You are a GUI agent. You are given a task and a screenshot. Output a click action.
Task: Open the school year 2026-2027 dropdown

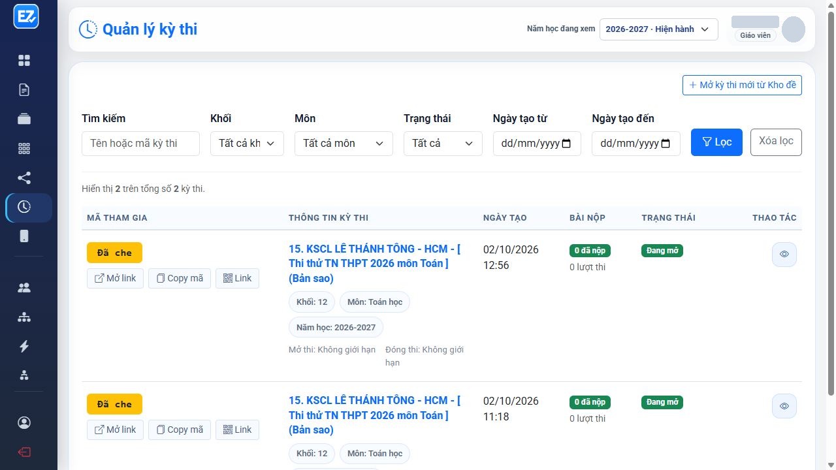(658, 29)
